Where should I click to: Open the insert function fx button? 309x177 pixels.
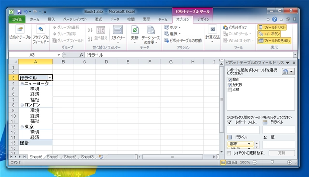click(81, 55)
